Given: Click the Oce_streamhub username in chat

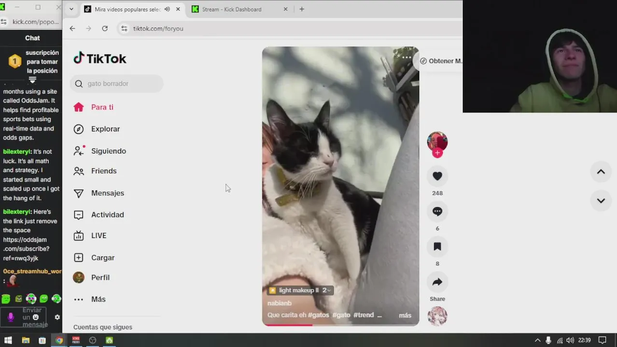Looking at the screenshot, I should coord(32,271).
